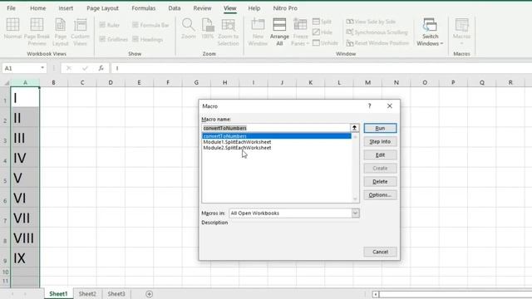Click horizontal scrollbar left arrow
The width and height of the screenshot is (532, 299).
(375, 294)
